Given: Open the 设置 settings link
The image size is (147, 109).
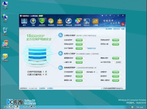Looking at the screenshot, I should coord(123,29).
